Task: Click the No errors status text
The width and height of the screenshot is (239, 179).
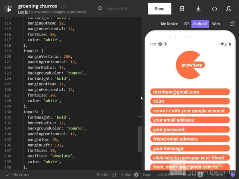Action: point(21,175)
